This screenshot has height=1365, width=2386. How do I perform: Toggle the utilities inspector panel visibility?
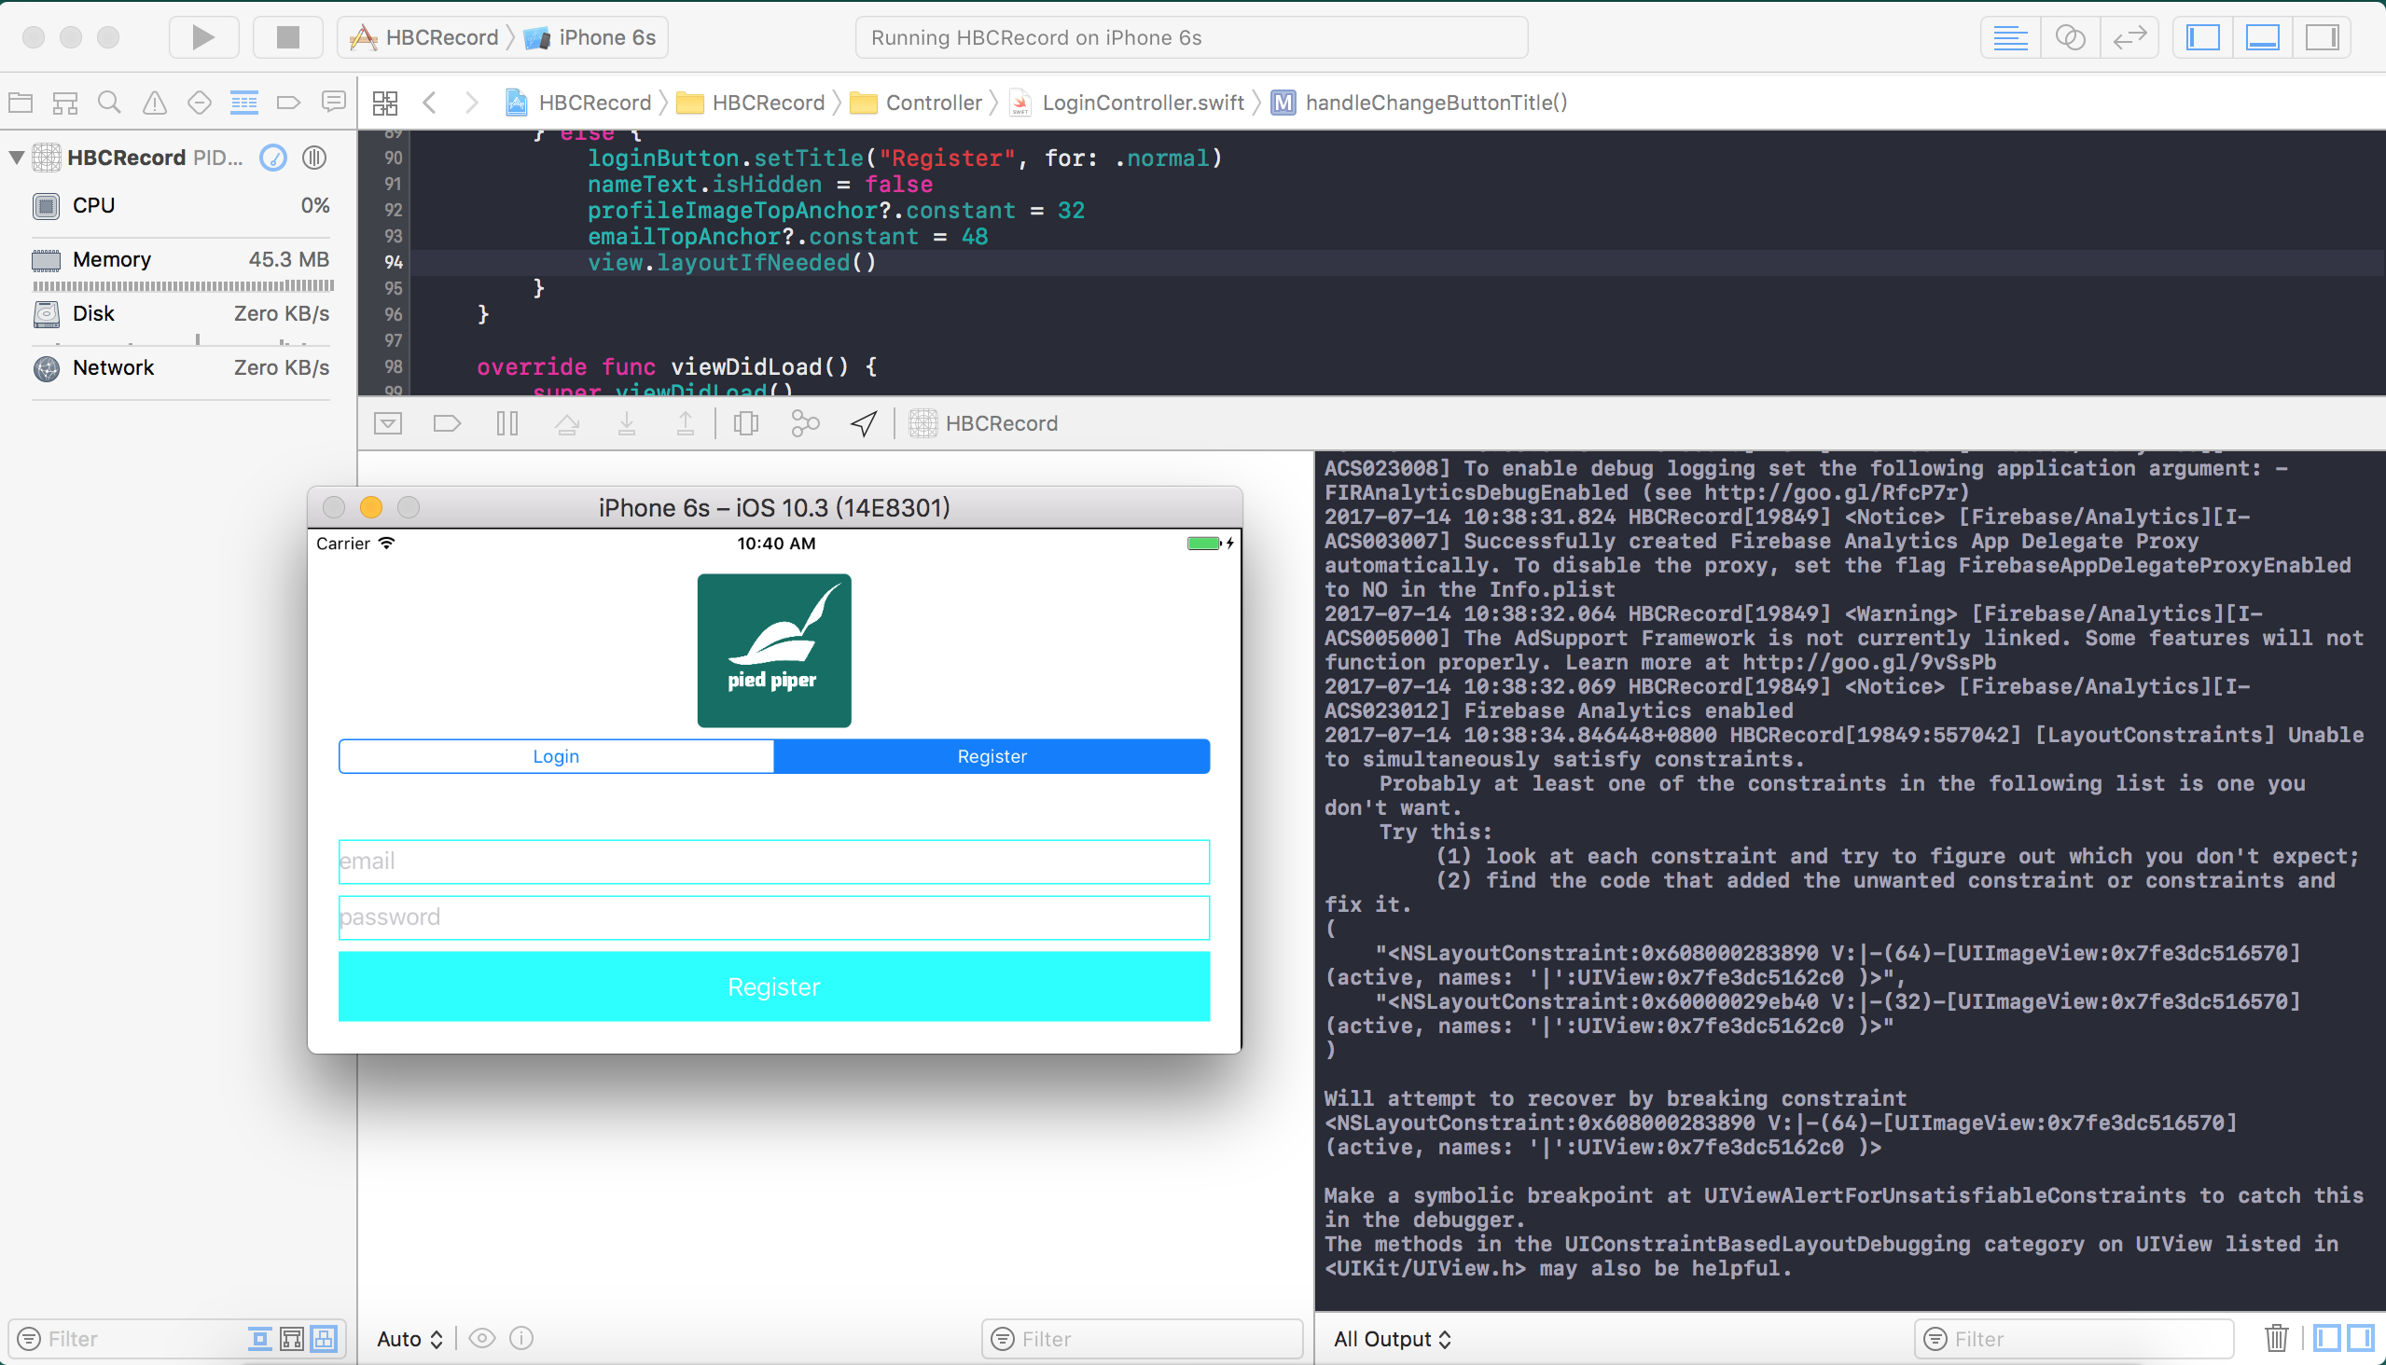tap(2323, 37)
